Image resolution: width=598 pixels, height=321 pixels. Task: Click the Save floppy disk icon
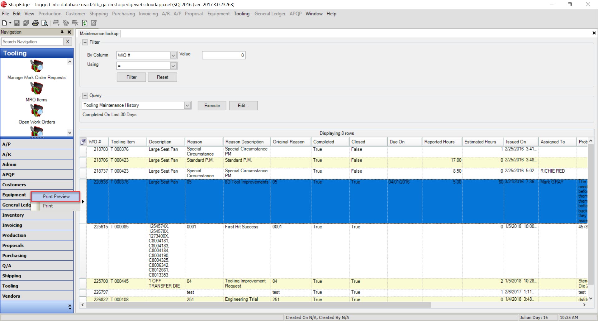17,23
